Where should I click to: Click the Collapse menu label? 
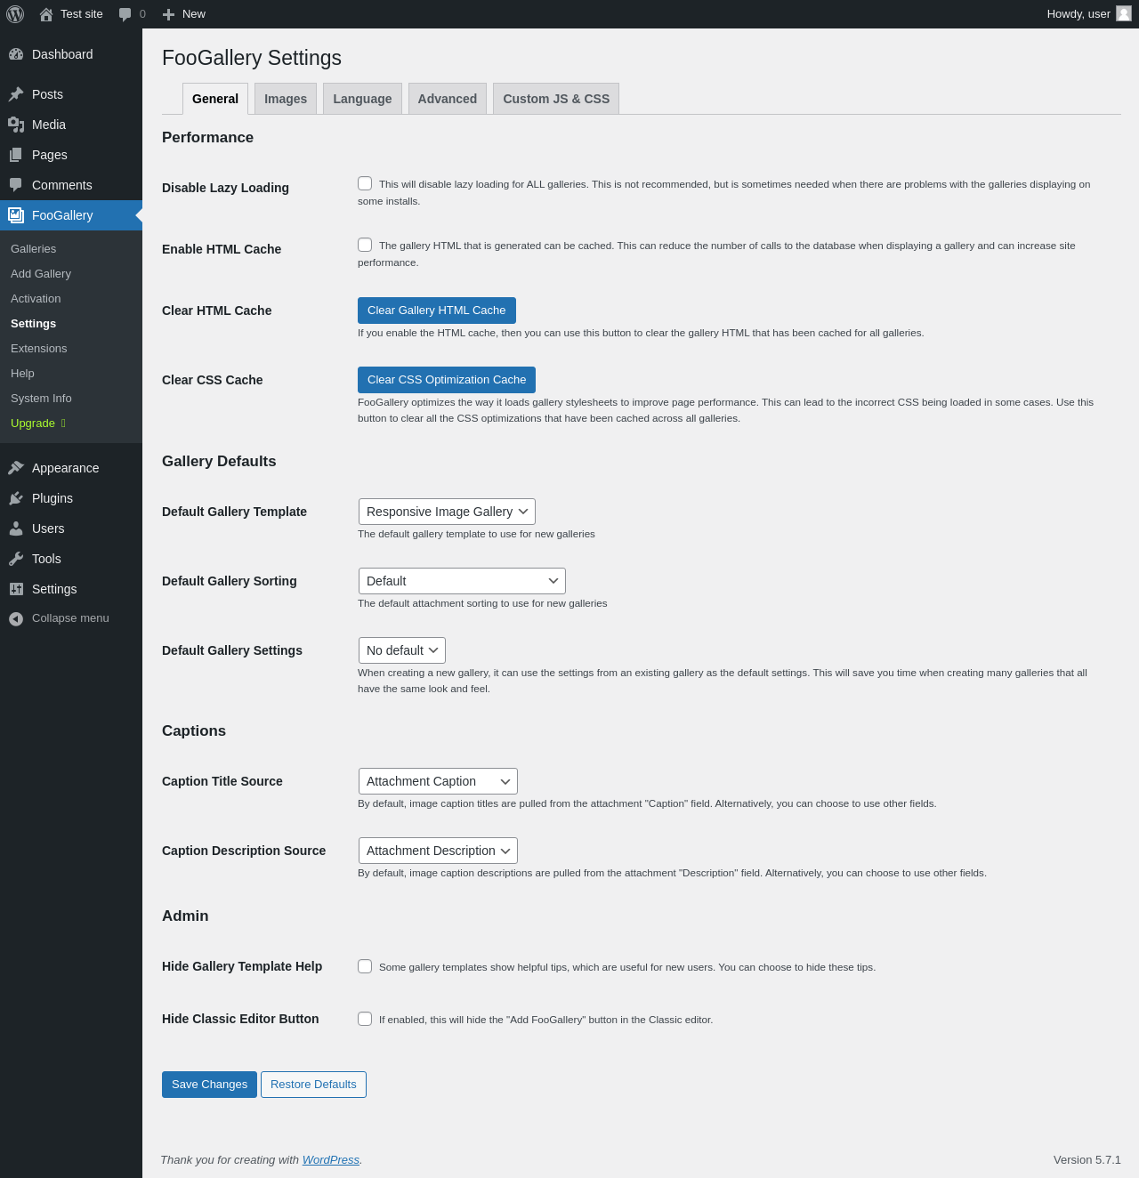click(x=70, y=618)
